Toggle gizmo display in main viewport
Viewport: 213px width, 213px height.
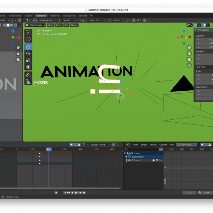click(x=196, y=25)
